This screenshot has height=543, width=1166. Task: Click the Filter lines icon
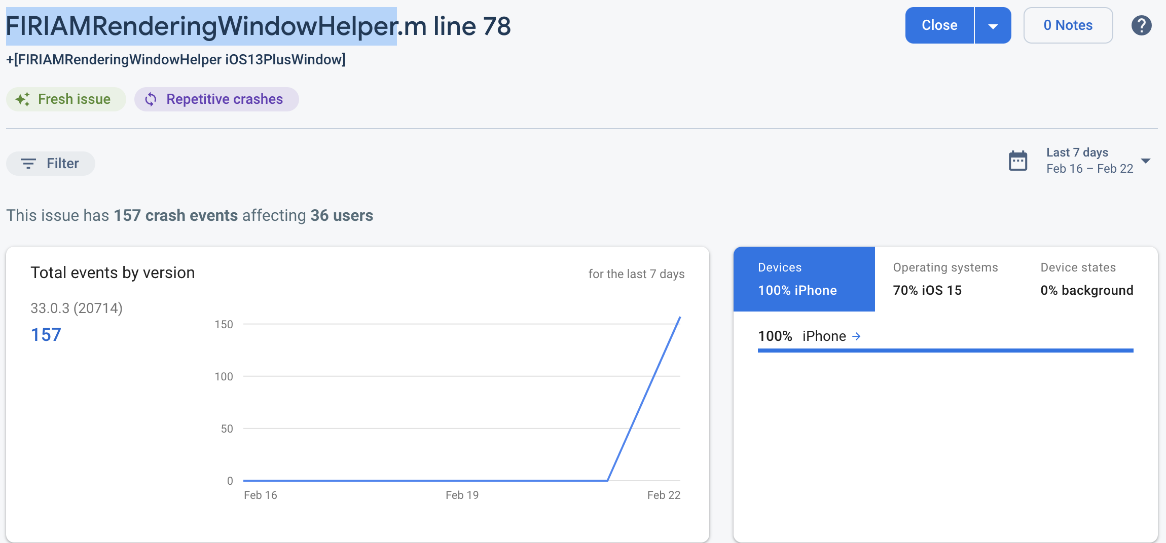point(28,164)
